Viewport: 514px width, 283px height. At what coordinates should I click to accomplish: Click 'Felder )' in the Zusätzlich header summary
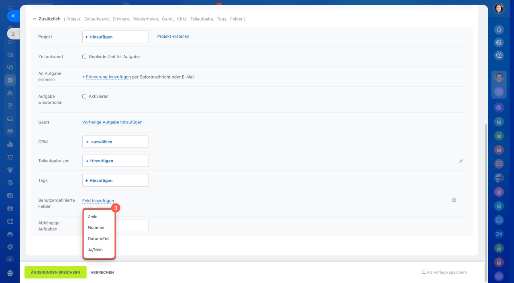tap(238, 19)
